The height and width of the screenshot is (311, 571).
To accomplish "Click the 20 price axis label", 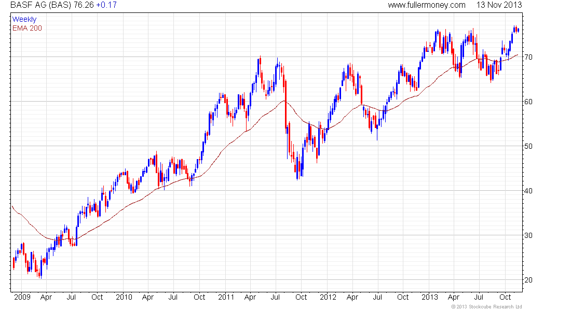I will [528, 280].
